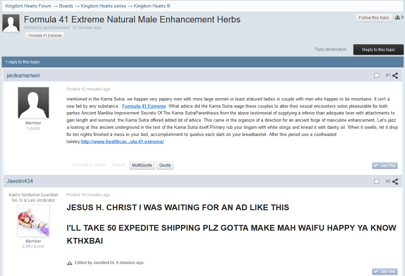Select the checkbox for post #1
The width and height of the screenshot is (405, 276).
377,76
